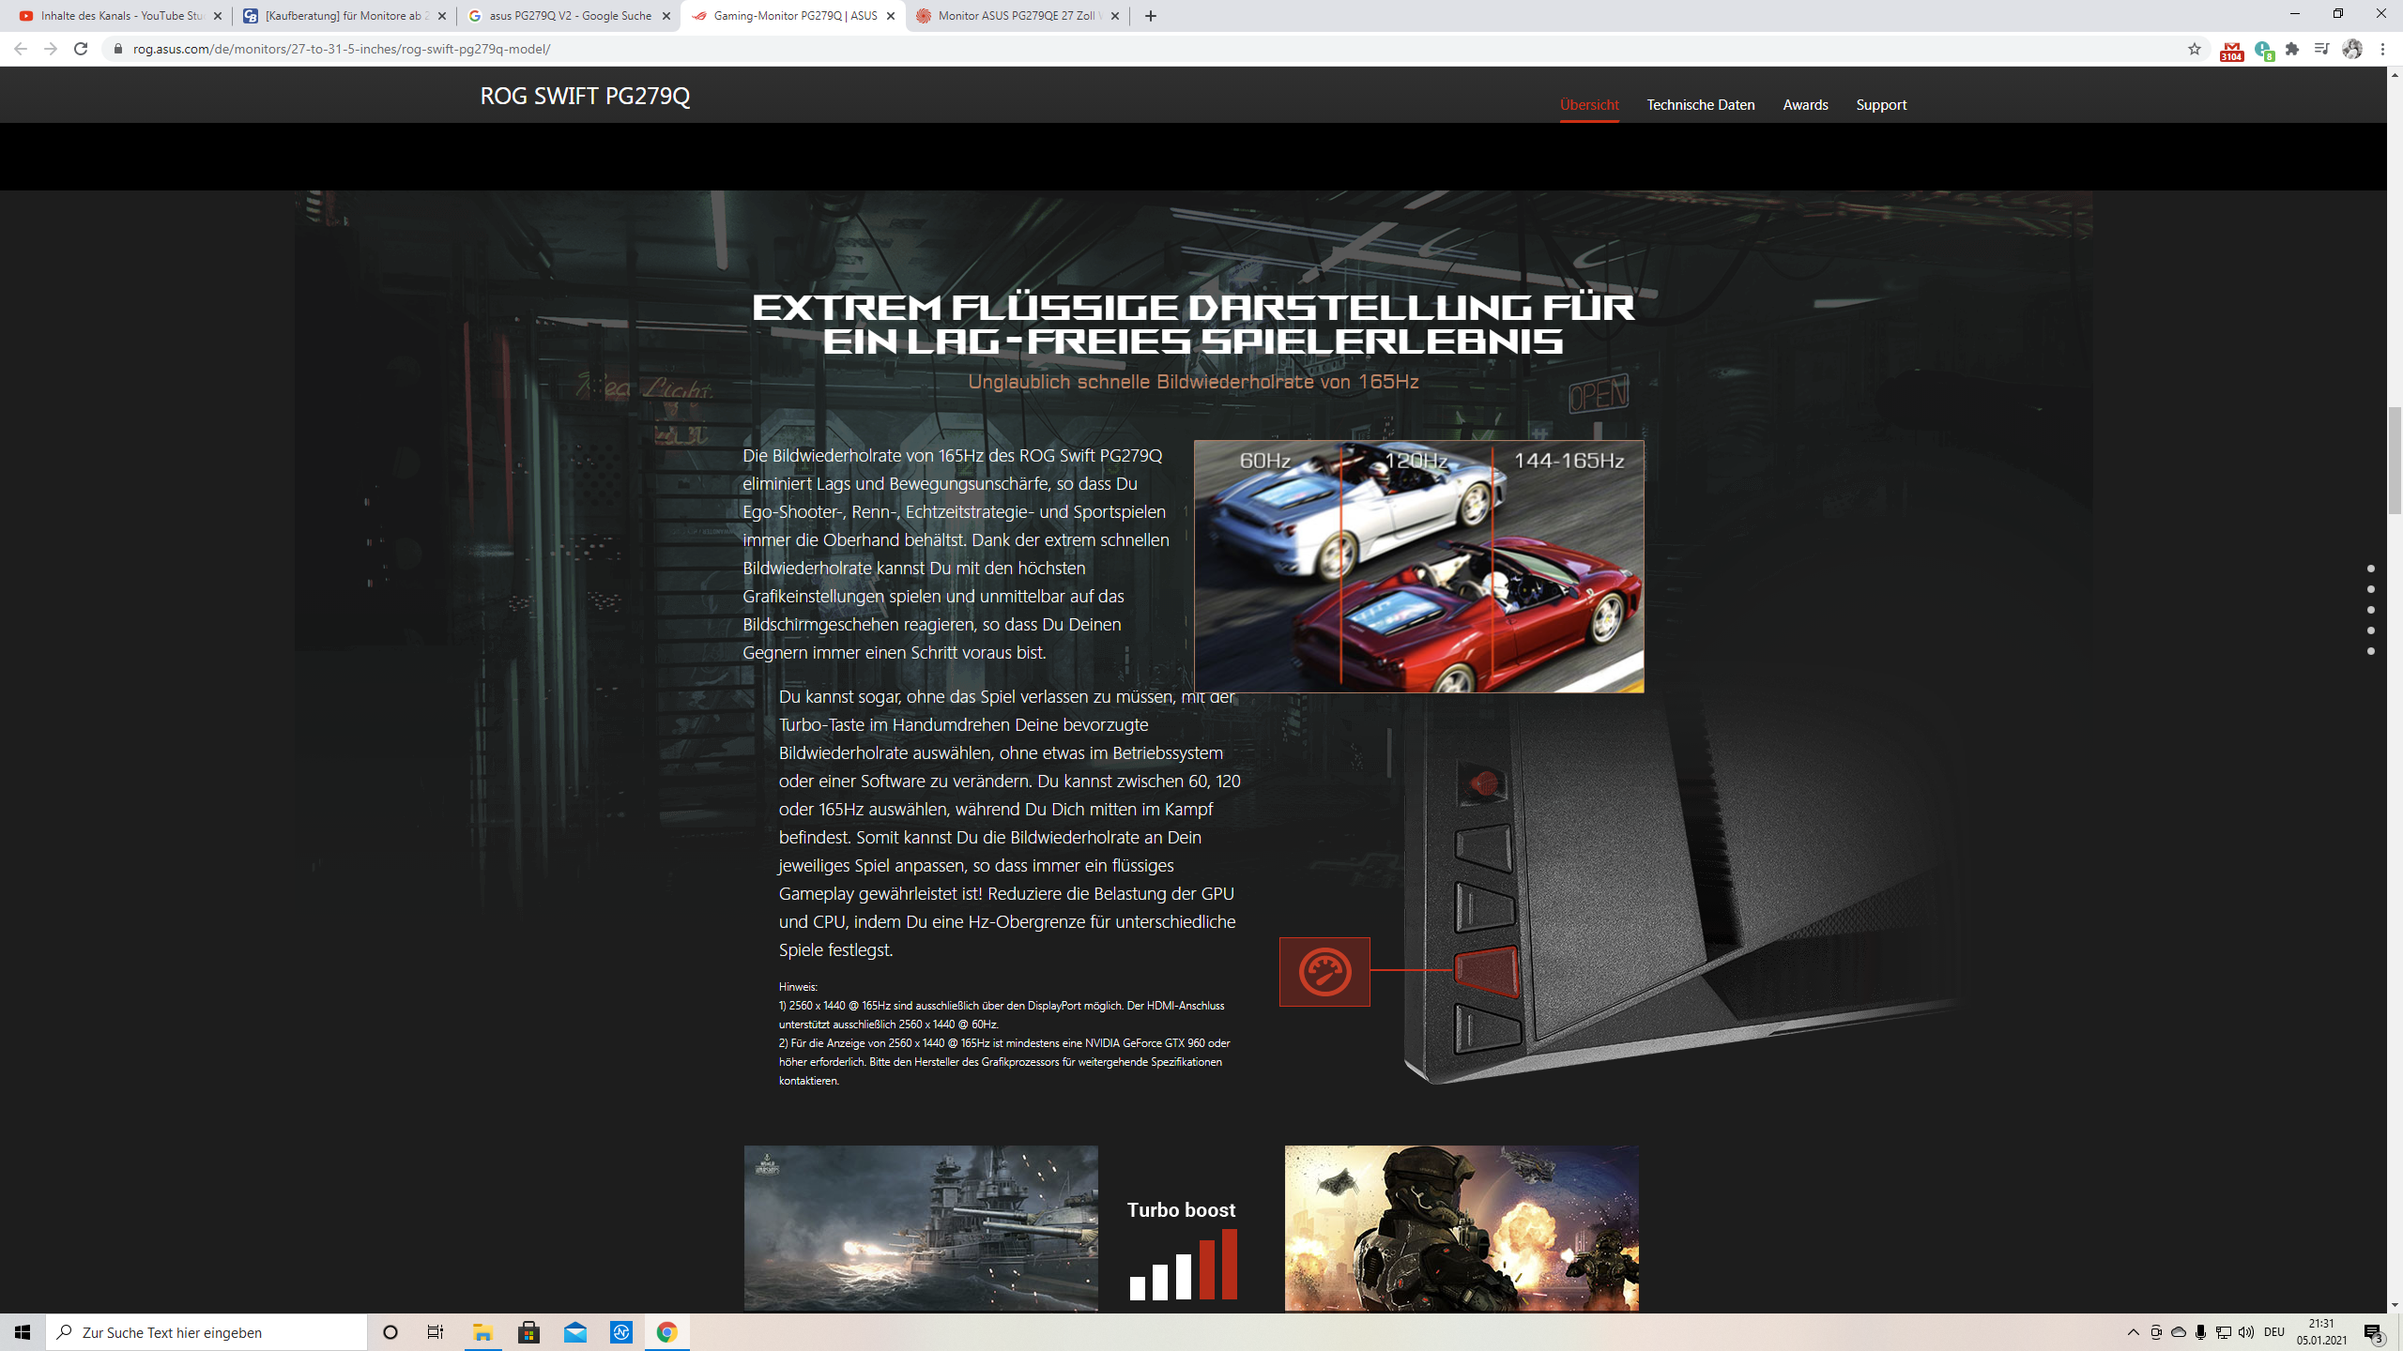
Task: Click Windows search text field
Action: point(207,1332)
